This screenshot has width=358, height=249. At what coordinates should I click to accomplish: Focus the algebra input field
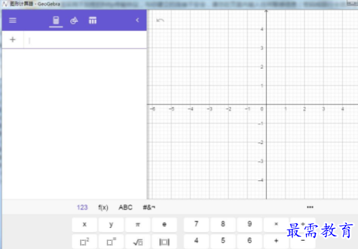85,40
